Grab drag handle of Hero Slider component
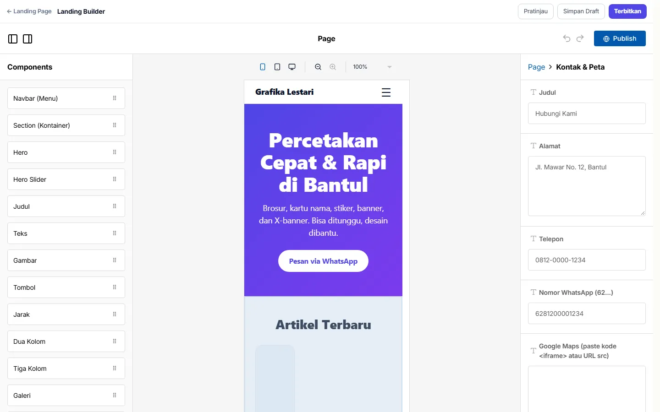 115,179
